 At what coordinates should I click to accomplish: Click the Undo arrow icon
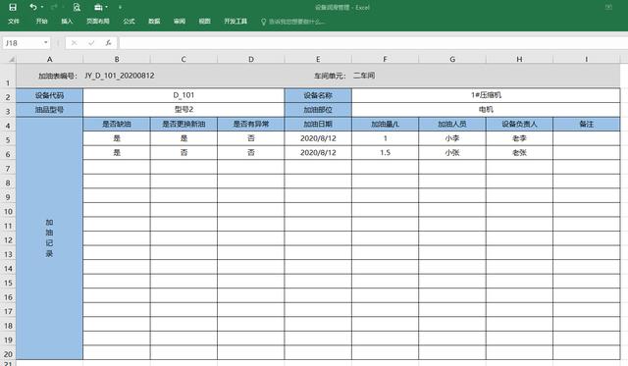click(x=33, y=7)
